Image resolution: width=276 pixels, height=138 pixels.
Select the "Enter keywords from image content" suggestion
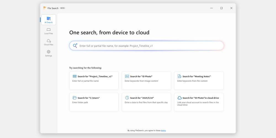[146, 80]
